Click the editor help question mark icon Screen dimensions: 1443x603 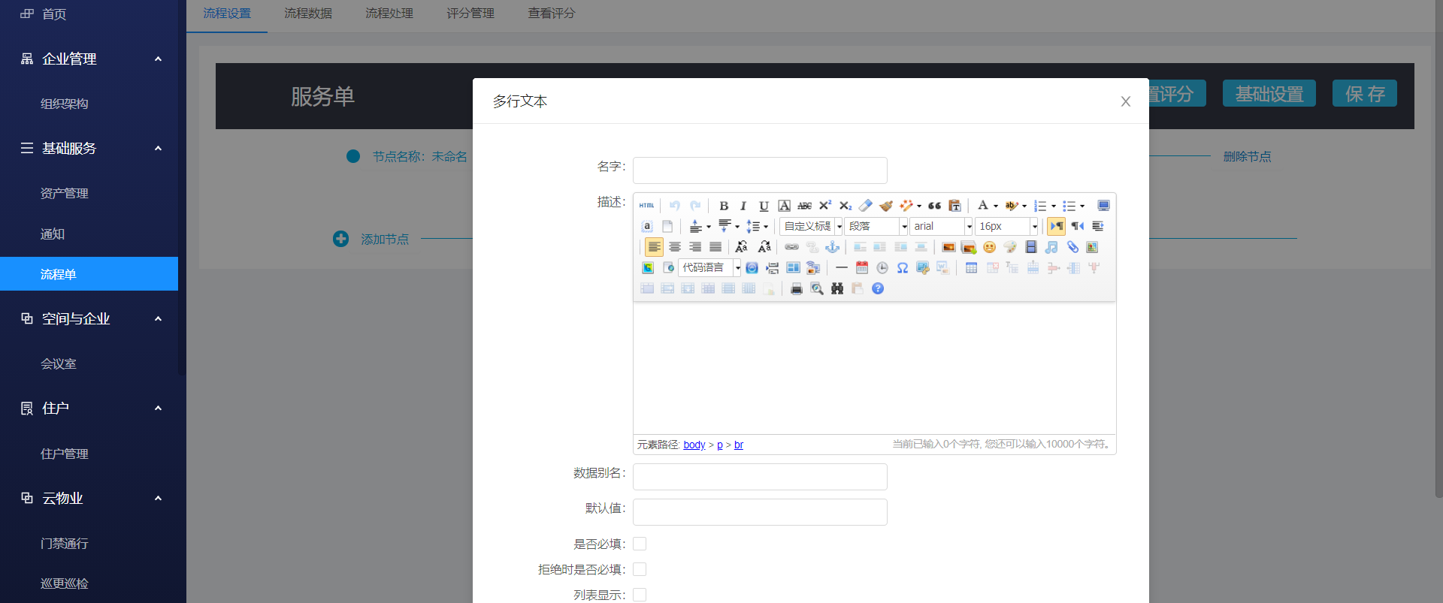point(878,289)
